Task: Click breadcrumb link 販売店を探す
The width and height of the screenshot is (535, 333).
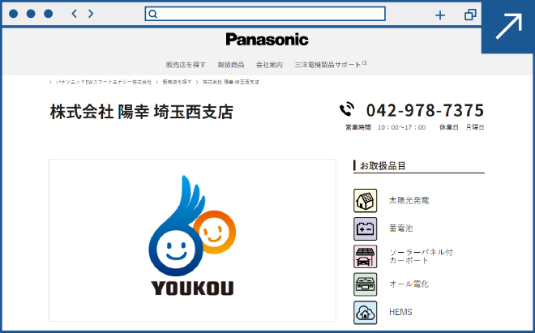Action: [x=177, y=82]
